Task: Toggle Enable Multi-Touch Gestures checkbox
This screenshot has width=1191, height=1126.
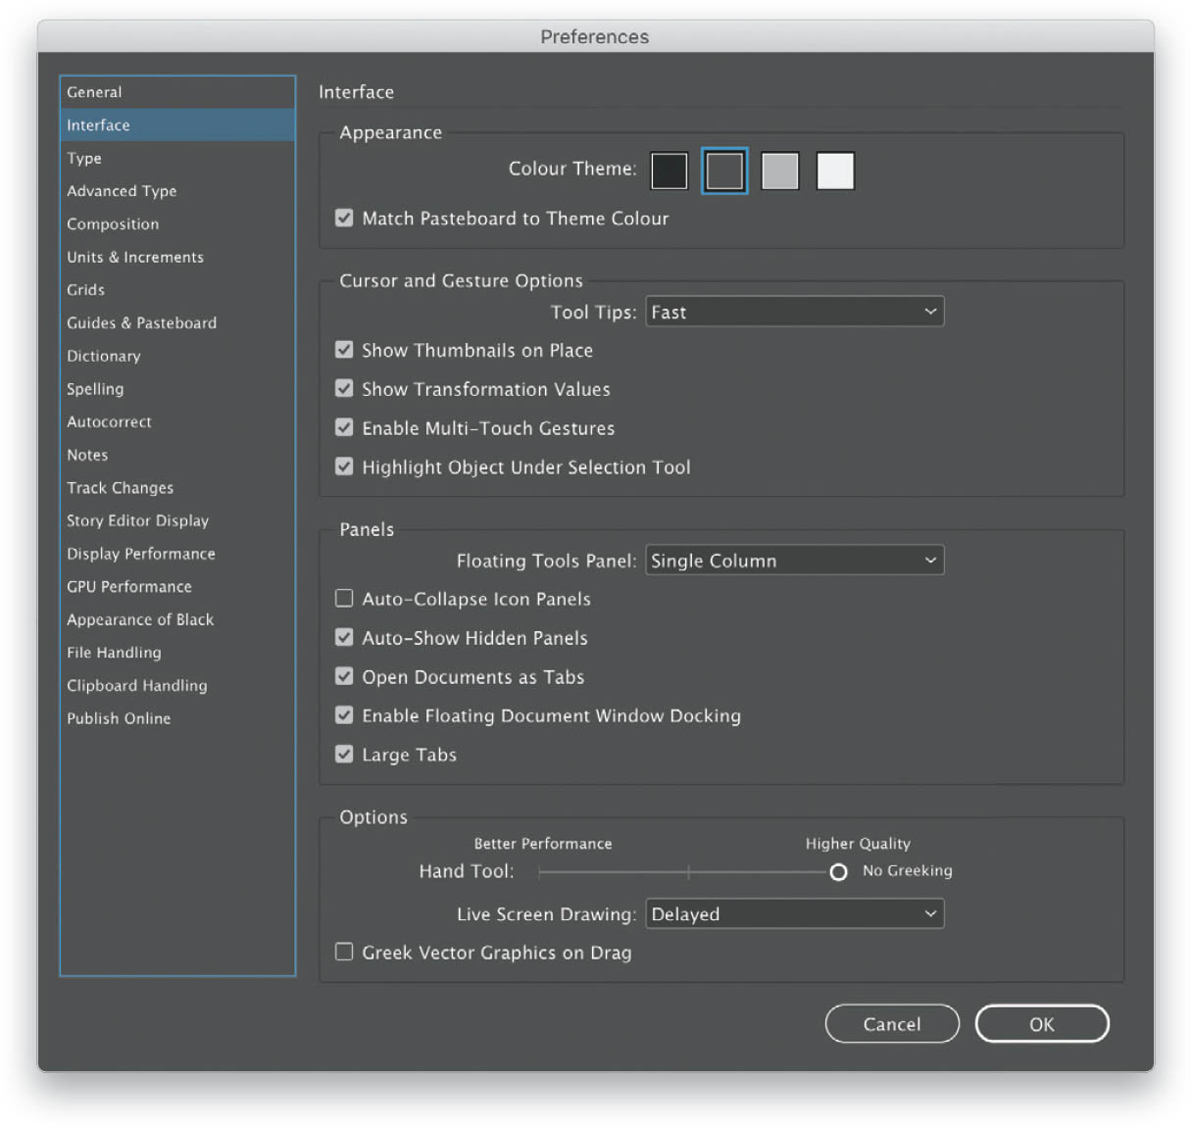Action: point(344,427)
